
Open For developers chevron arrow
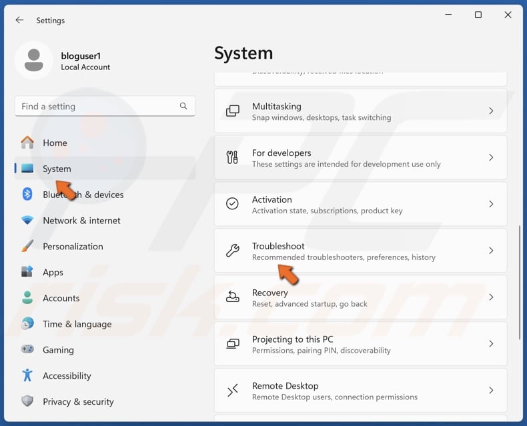(x=491, y=157)
